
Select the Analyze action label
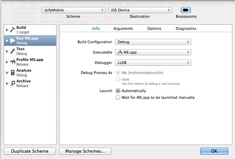click(x=24, y=70)
